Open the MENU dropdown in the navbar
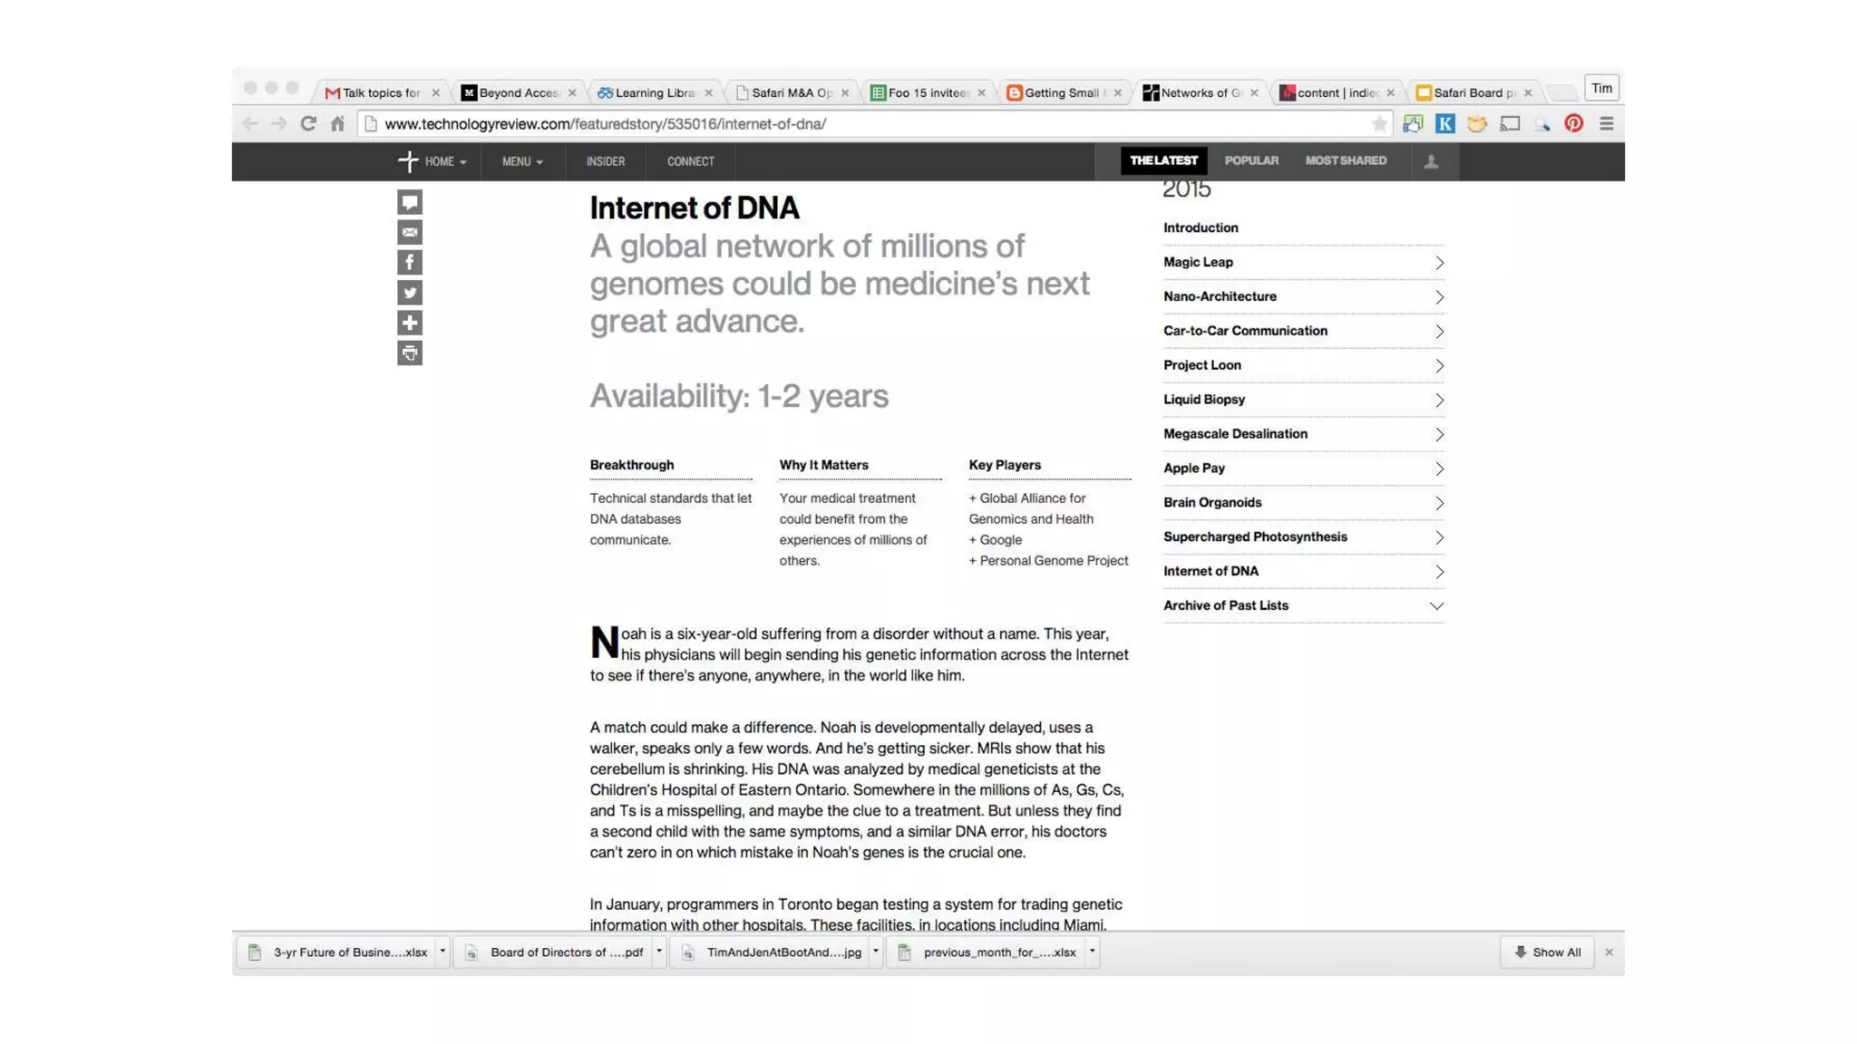This screenshot has height=1044, width=1857. point(522,161)
